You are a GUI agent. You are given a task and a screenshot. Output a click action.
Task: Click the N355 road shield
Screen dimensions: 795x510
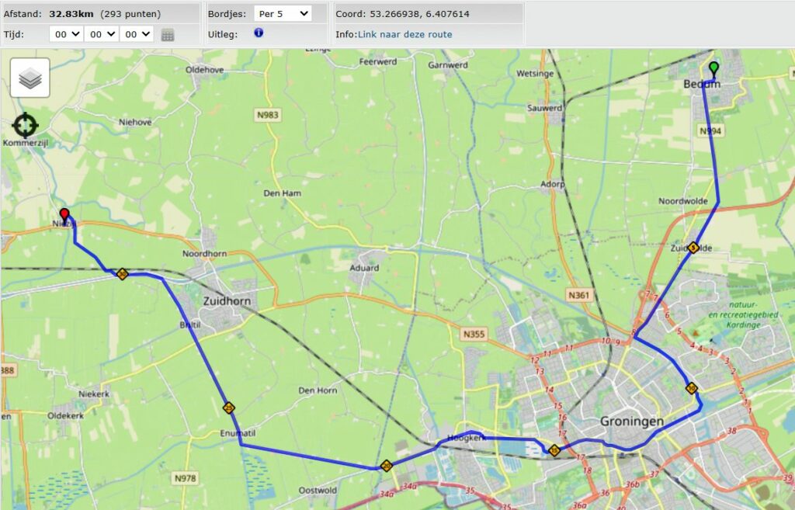pyautogui.click(x=474, y=334)
